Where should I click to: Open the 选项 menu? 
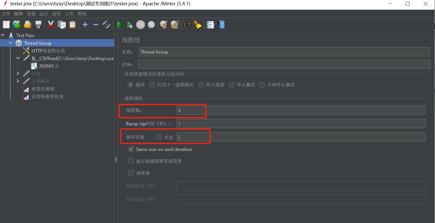point(56,14)
